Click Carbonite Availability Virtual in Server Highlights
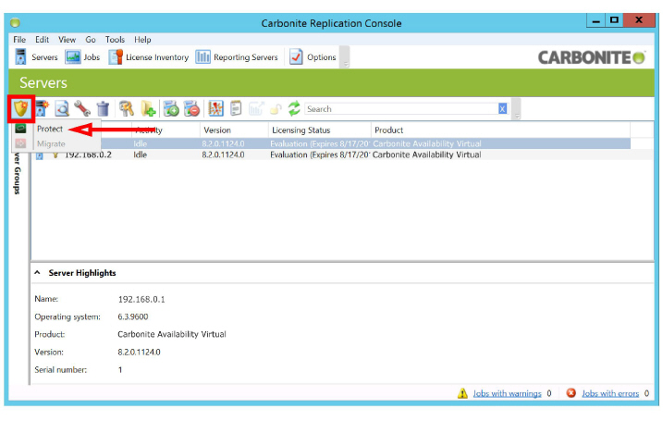 (x=172, y=334)
